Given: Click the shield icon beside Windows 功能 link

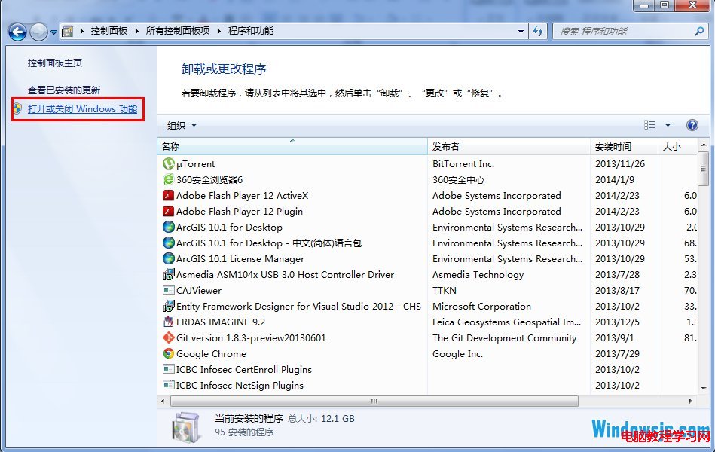Looking at the screenshot, I should click(x=17, y=108).
